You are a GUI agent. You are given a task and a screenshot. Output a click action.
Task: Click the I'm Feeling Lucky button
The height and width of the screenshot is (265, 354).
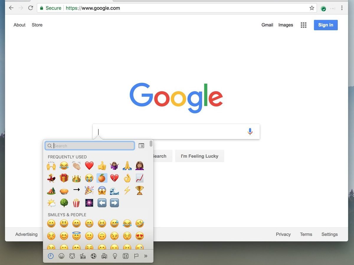pos(200,156)
